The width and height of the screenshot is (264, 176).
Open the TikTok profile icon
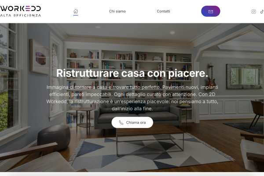[262, 11]
